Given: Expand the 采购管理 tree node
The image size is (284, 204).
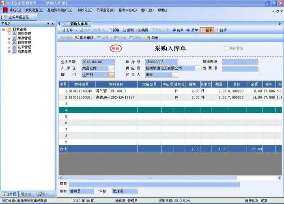Looking at the screenshot, I should pyautogui.click(x=9, y=34).
